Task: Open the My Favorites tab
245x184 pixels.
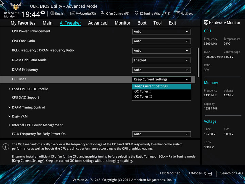Action: pyautogui.click(x=23, y=23)
